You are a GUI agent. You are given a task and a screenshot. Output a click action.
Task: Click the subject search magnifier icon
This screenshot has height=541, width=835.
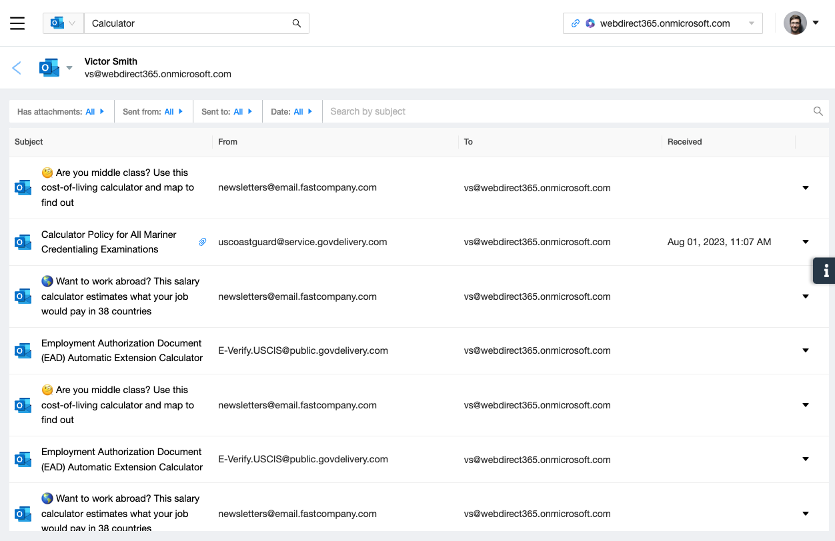point(818,111)
